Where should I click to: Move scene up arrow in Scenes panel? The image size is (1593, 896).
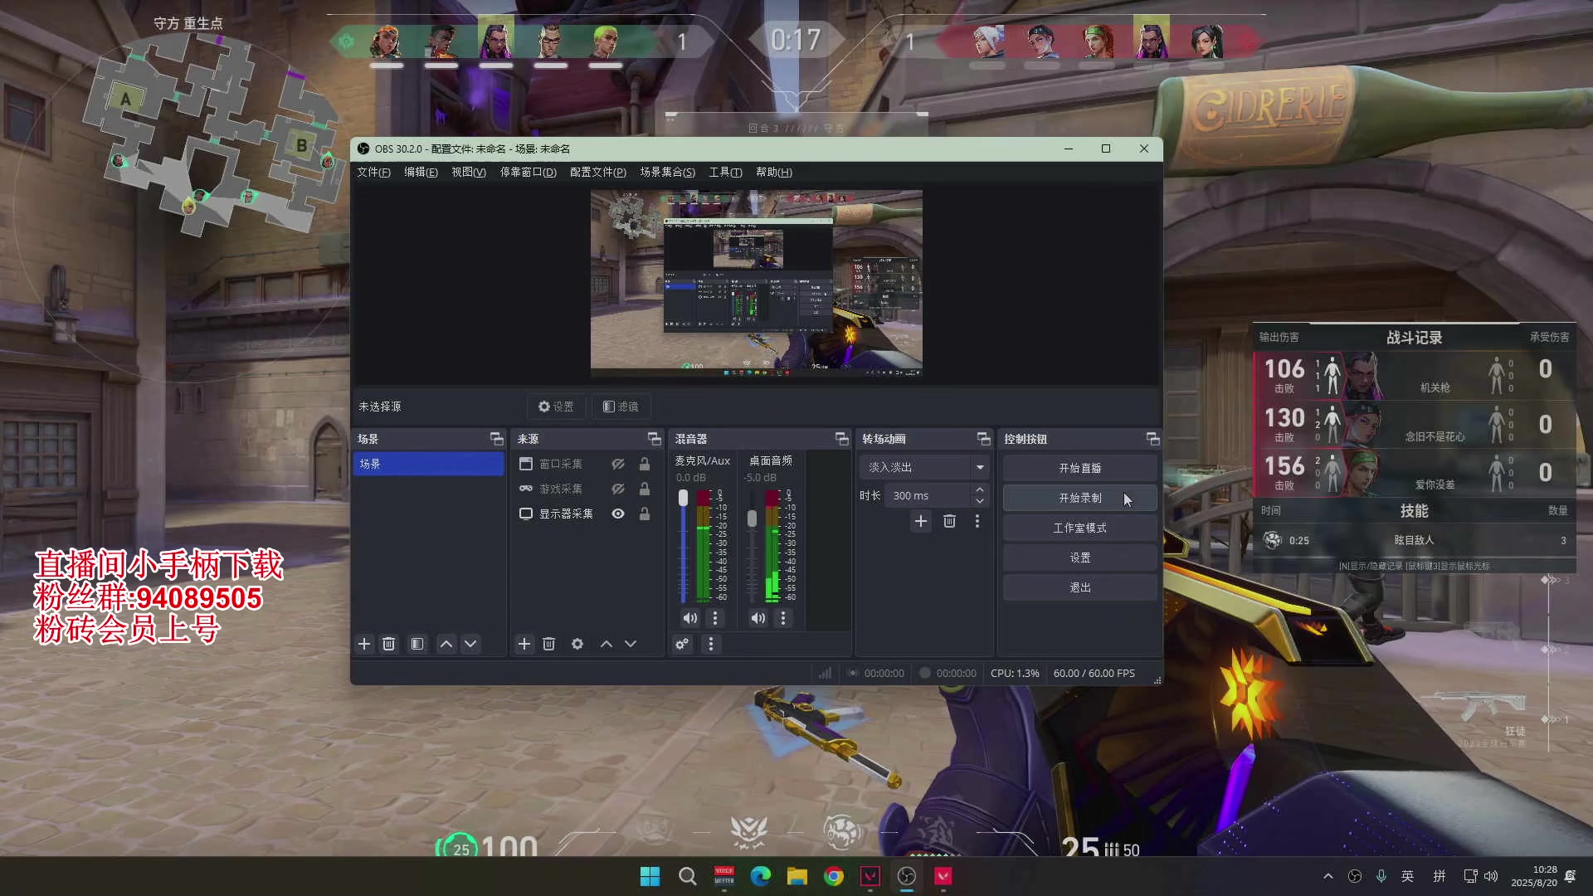(x=446, y=644)
